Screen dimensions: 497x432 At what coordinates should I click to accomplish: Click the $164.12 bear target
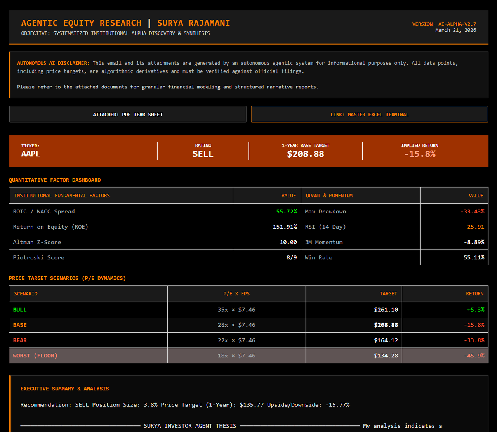(386, 340)
